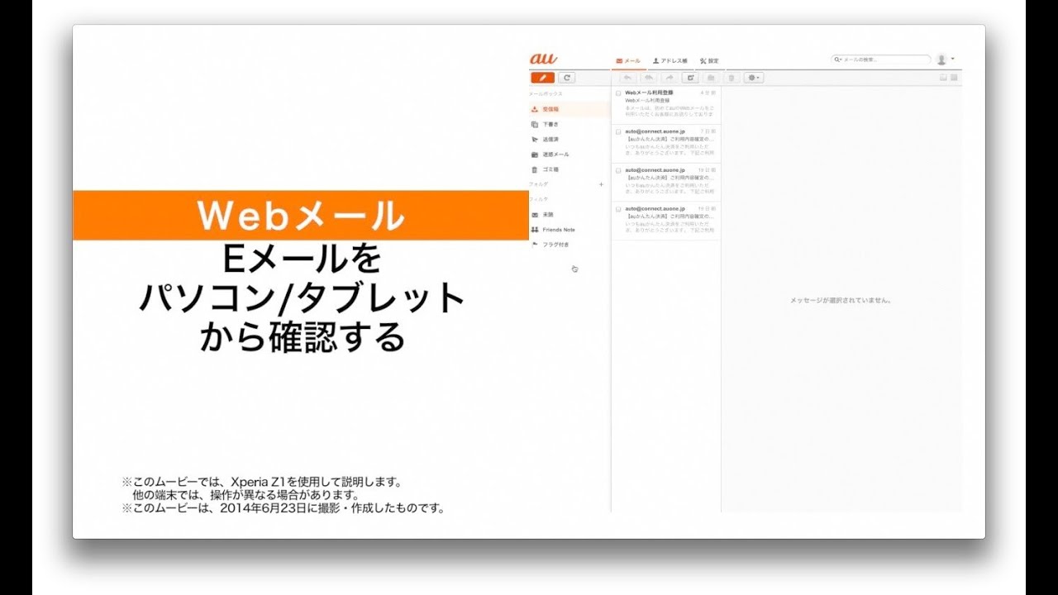Screen dimensions: 1058x595
Task: Click the フォルダ section header label
Action: (x=539, y=184)
